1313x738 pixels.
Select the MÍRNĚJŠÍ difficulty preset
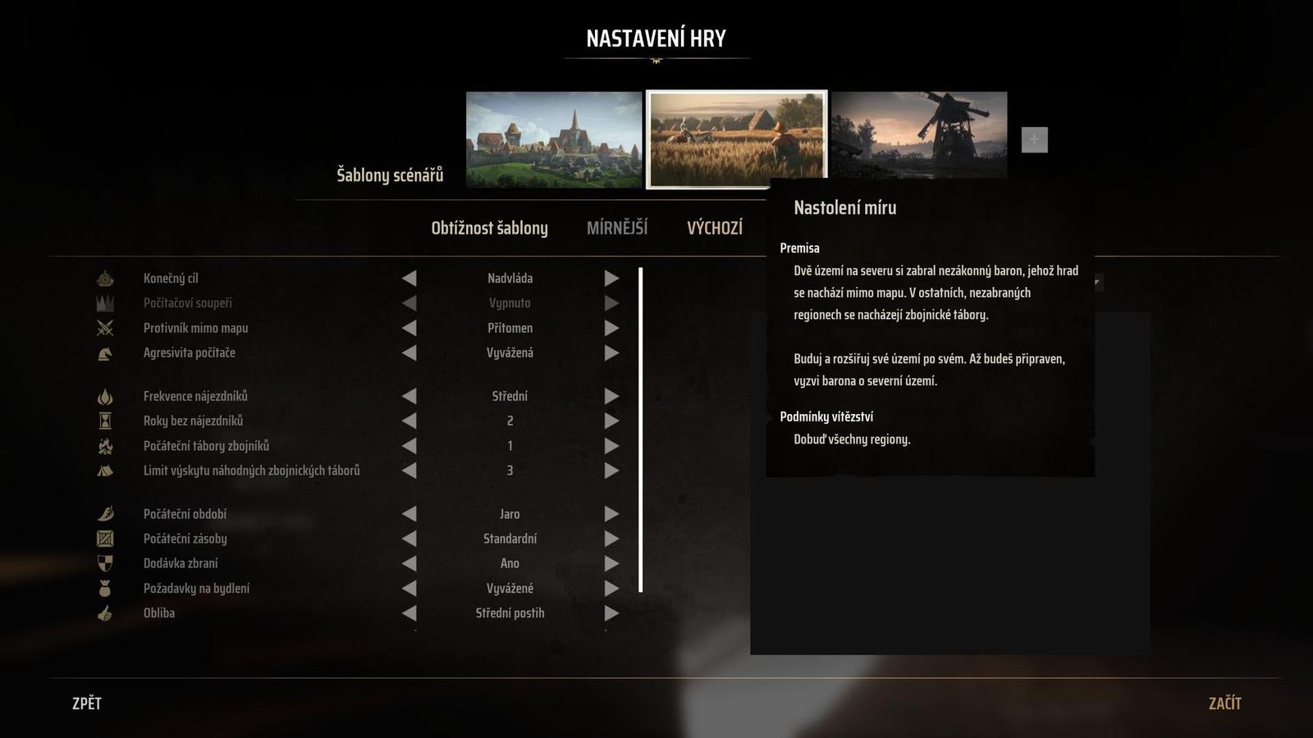click(617, 228)
